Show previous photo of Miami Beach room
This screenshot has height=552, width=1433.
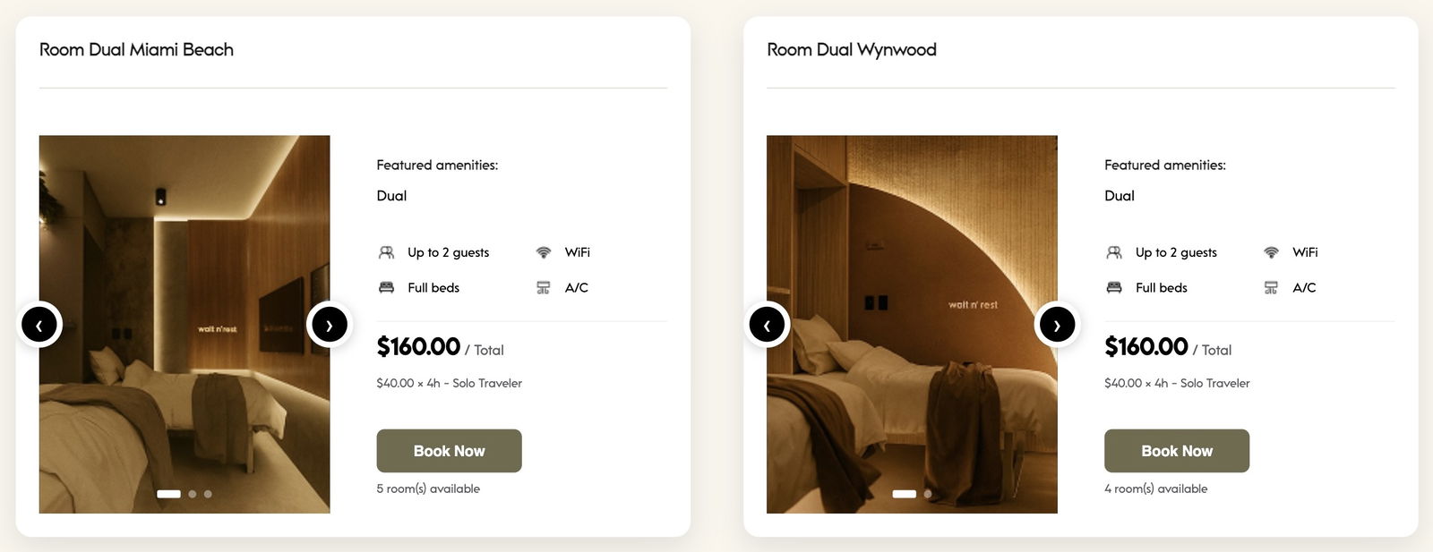tap(39, 325)
